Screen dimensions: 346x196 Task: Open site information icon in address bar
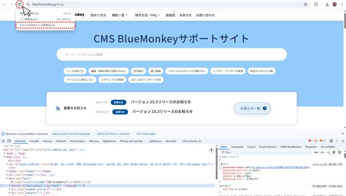click(x=28, y=4)
